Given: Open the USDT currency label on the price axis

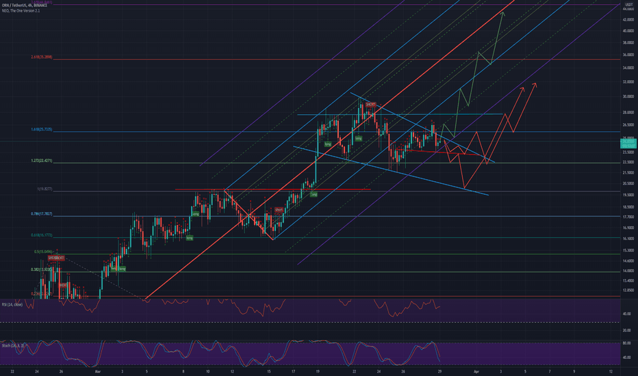Looking at the screenshot, I should coord(628,5).
